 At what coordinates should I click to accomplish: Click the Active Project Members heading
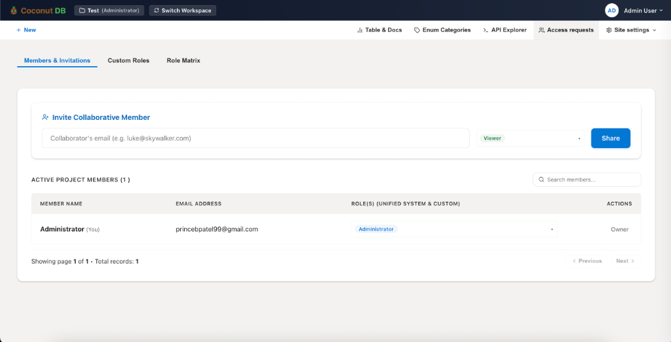[81, 180]
